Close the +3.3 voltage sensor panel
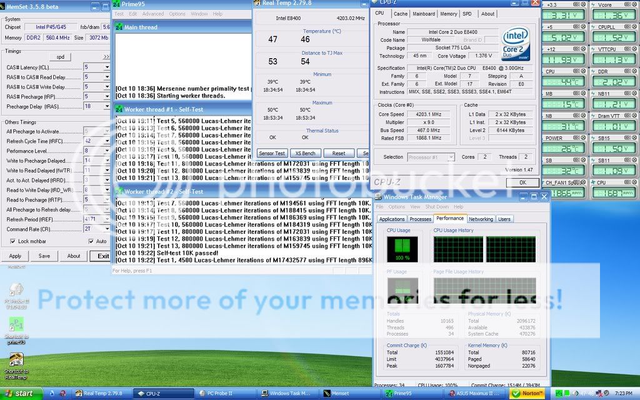Image resolution: width=640 pixels, height=400 pixels. click(x=583, y=4)
